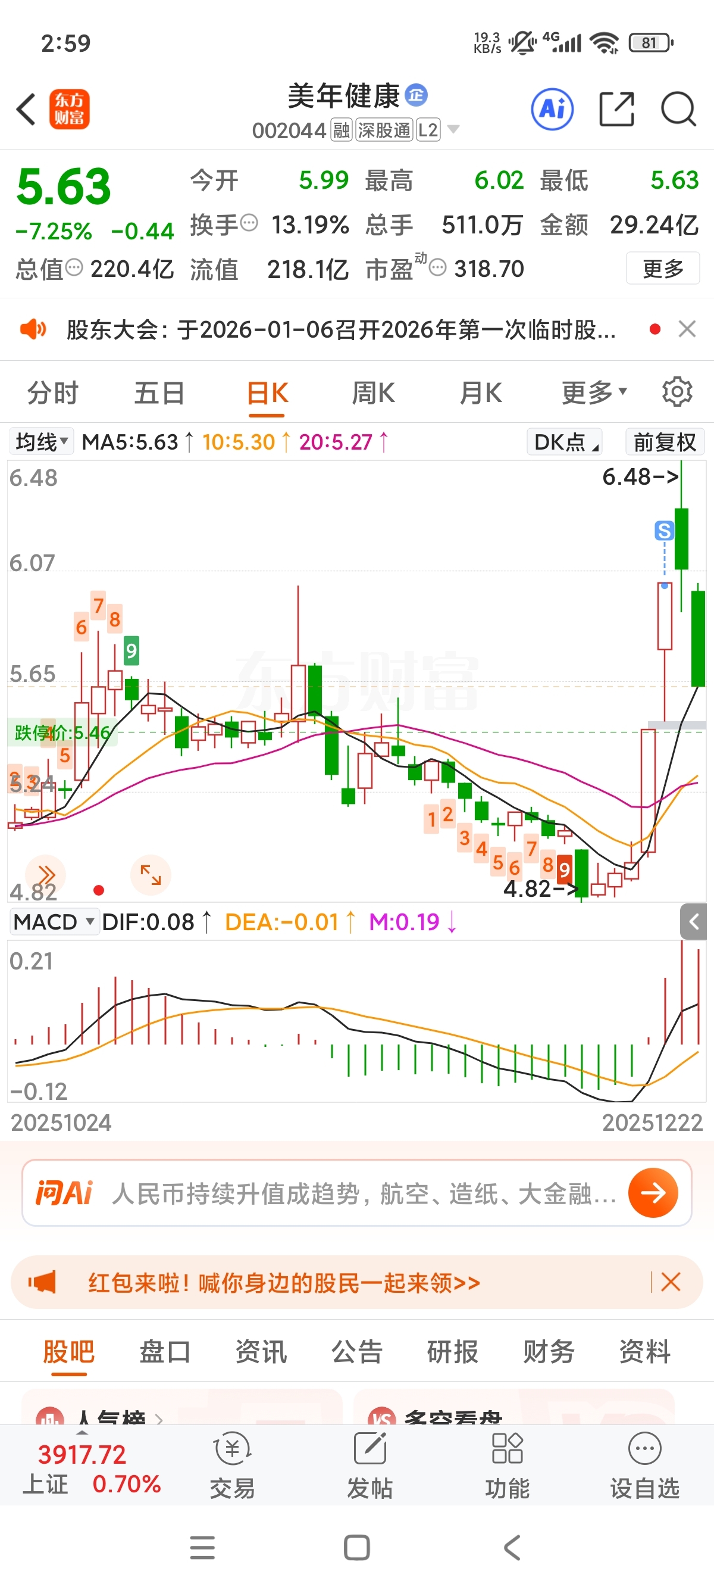
Task: Tap the double-chevron expand chart icon
Action: click(46, 875)
